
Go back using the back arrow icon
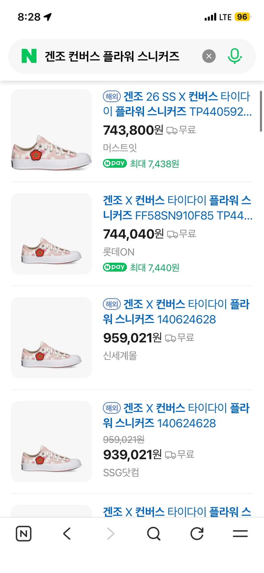click(67, 534)
